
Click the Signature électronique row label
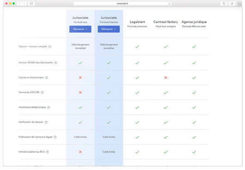(31, 78)
